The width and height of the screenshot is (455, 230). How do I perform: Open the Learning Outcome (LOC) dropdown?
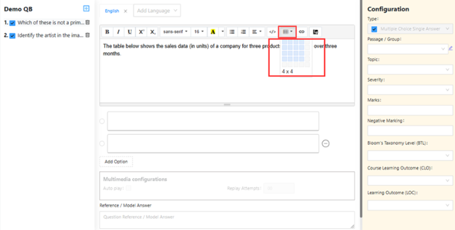tap(410, 205)
